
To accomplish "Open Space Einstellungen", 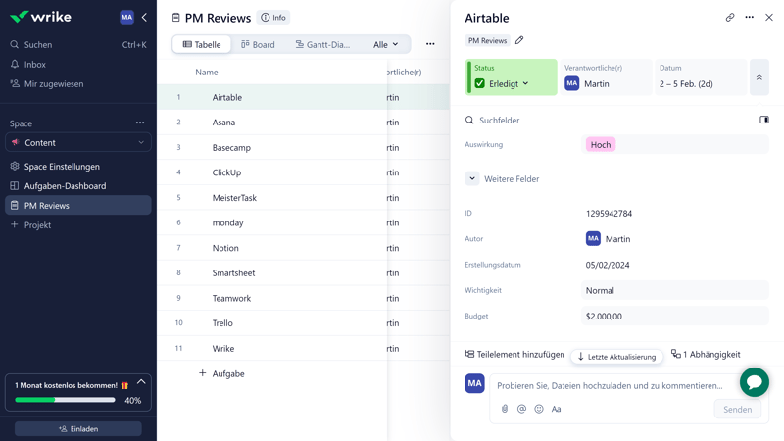I will click(x=62, y=167).
